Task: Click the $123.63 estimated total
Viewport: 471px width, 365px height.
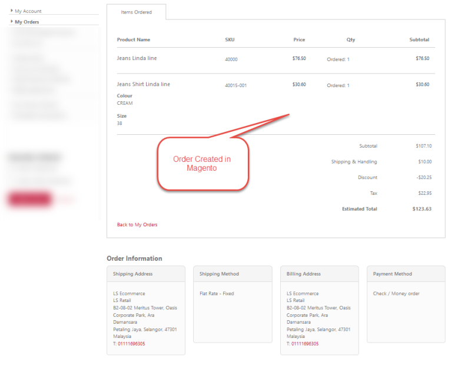Action: (x=422, y=209)
